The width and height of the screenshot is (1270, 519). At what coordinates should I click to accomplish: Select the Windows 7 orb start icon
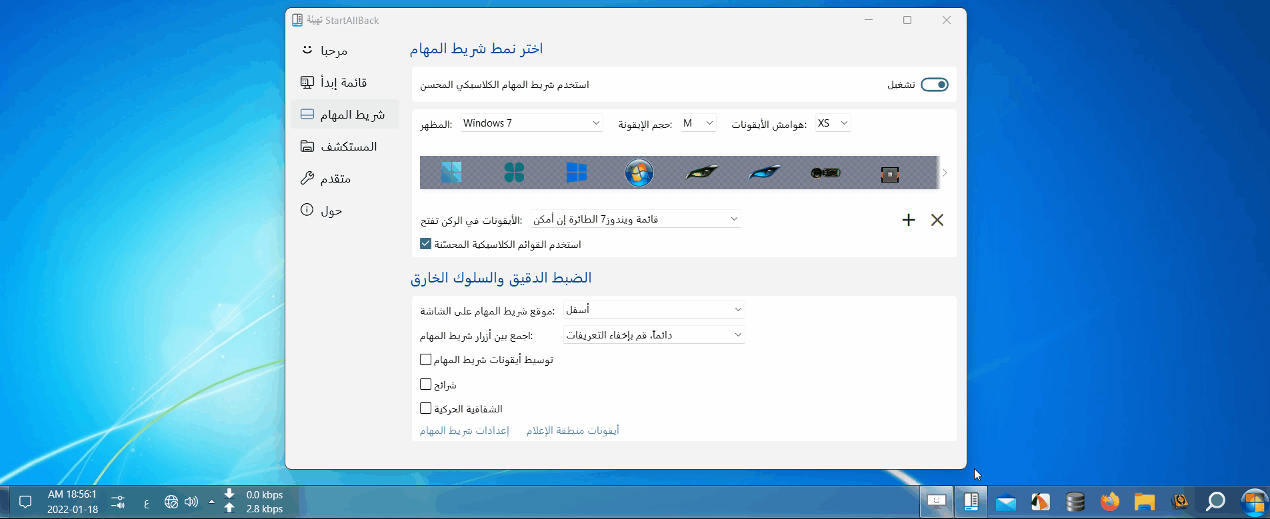coord(639,173)
